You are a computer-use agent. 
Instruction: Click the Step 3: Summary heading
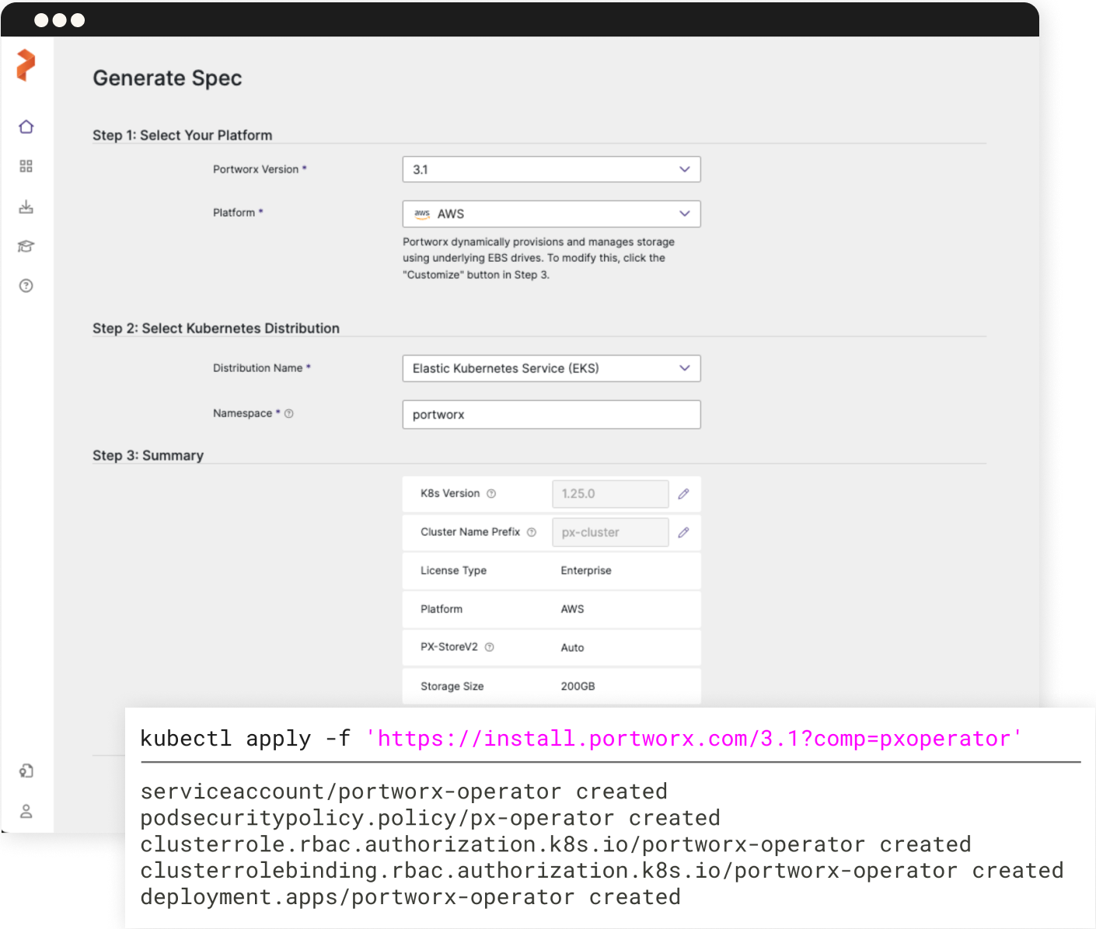(148, 456)
